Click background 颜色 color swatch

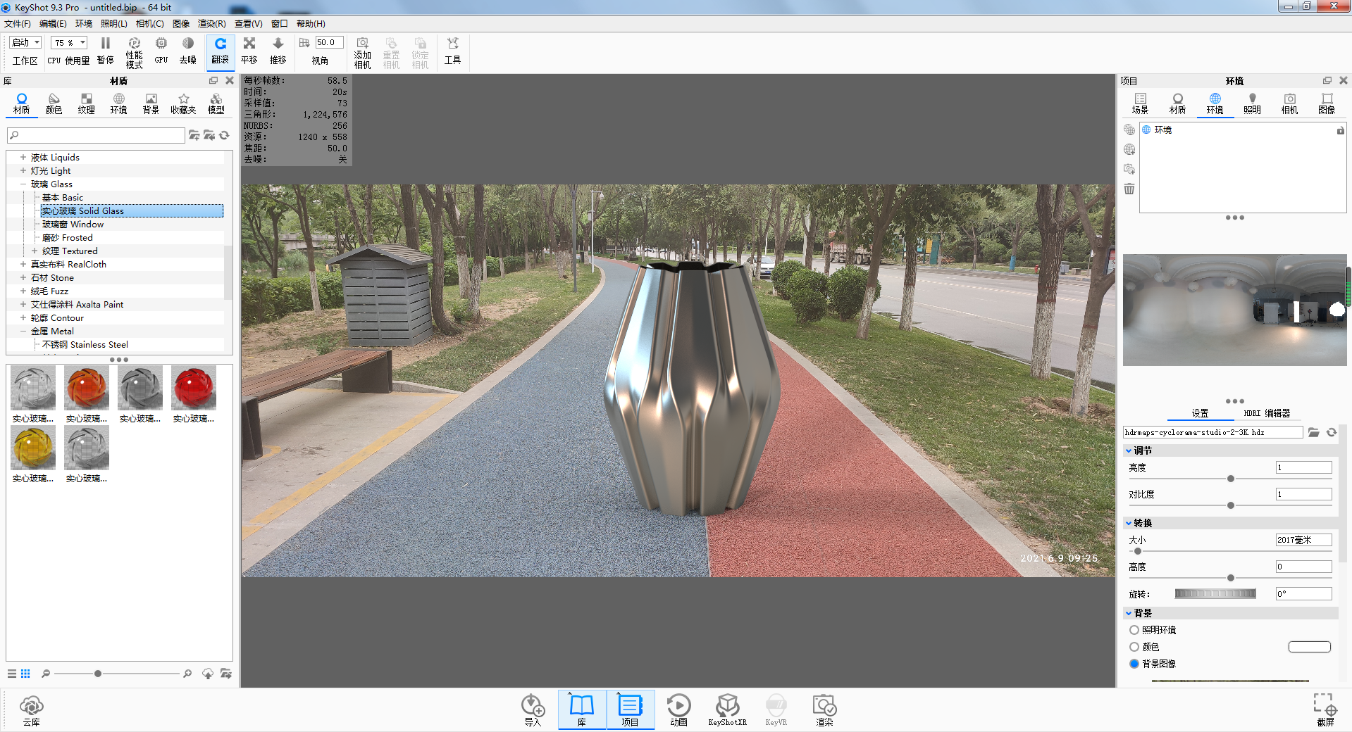(1310, 647)
